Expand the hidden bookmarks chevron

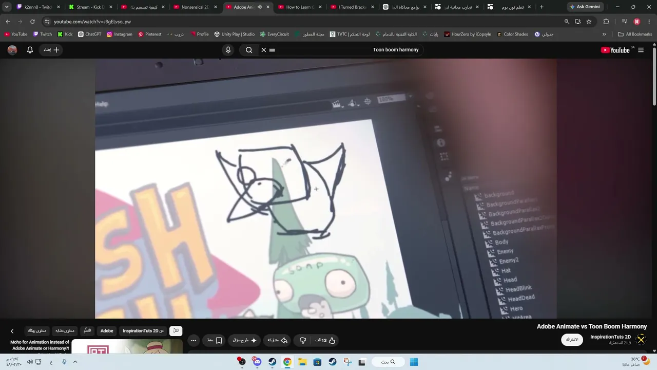604,34
